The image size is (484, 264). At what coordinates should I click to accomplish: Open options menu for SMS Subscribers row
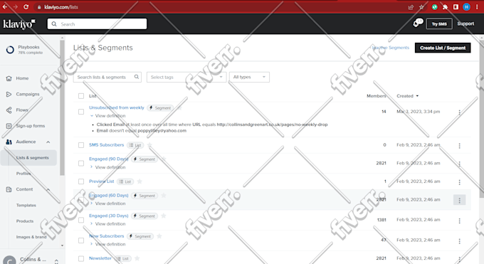point(459,145)
